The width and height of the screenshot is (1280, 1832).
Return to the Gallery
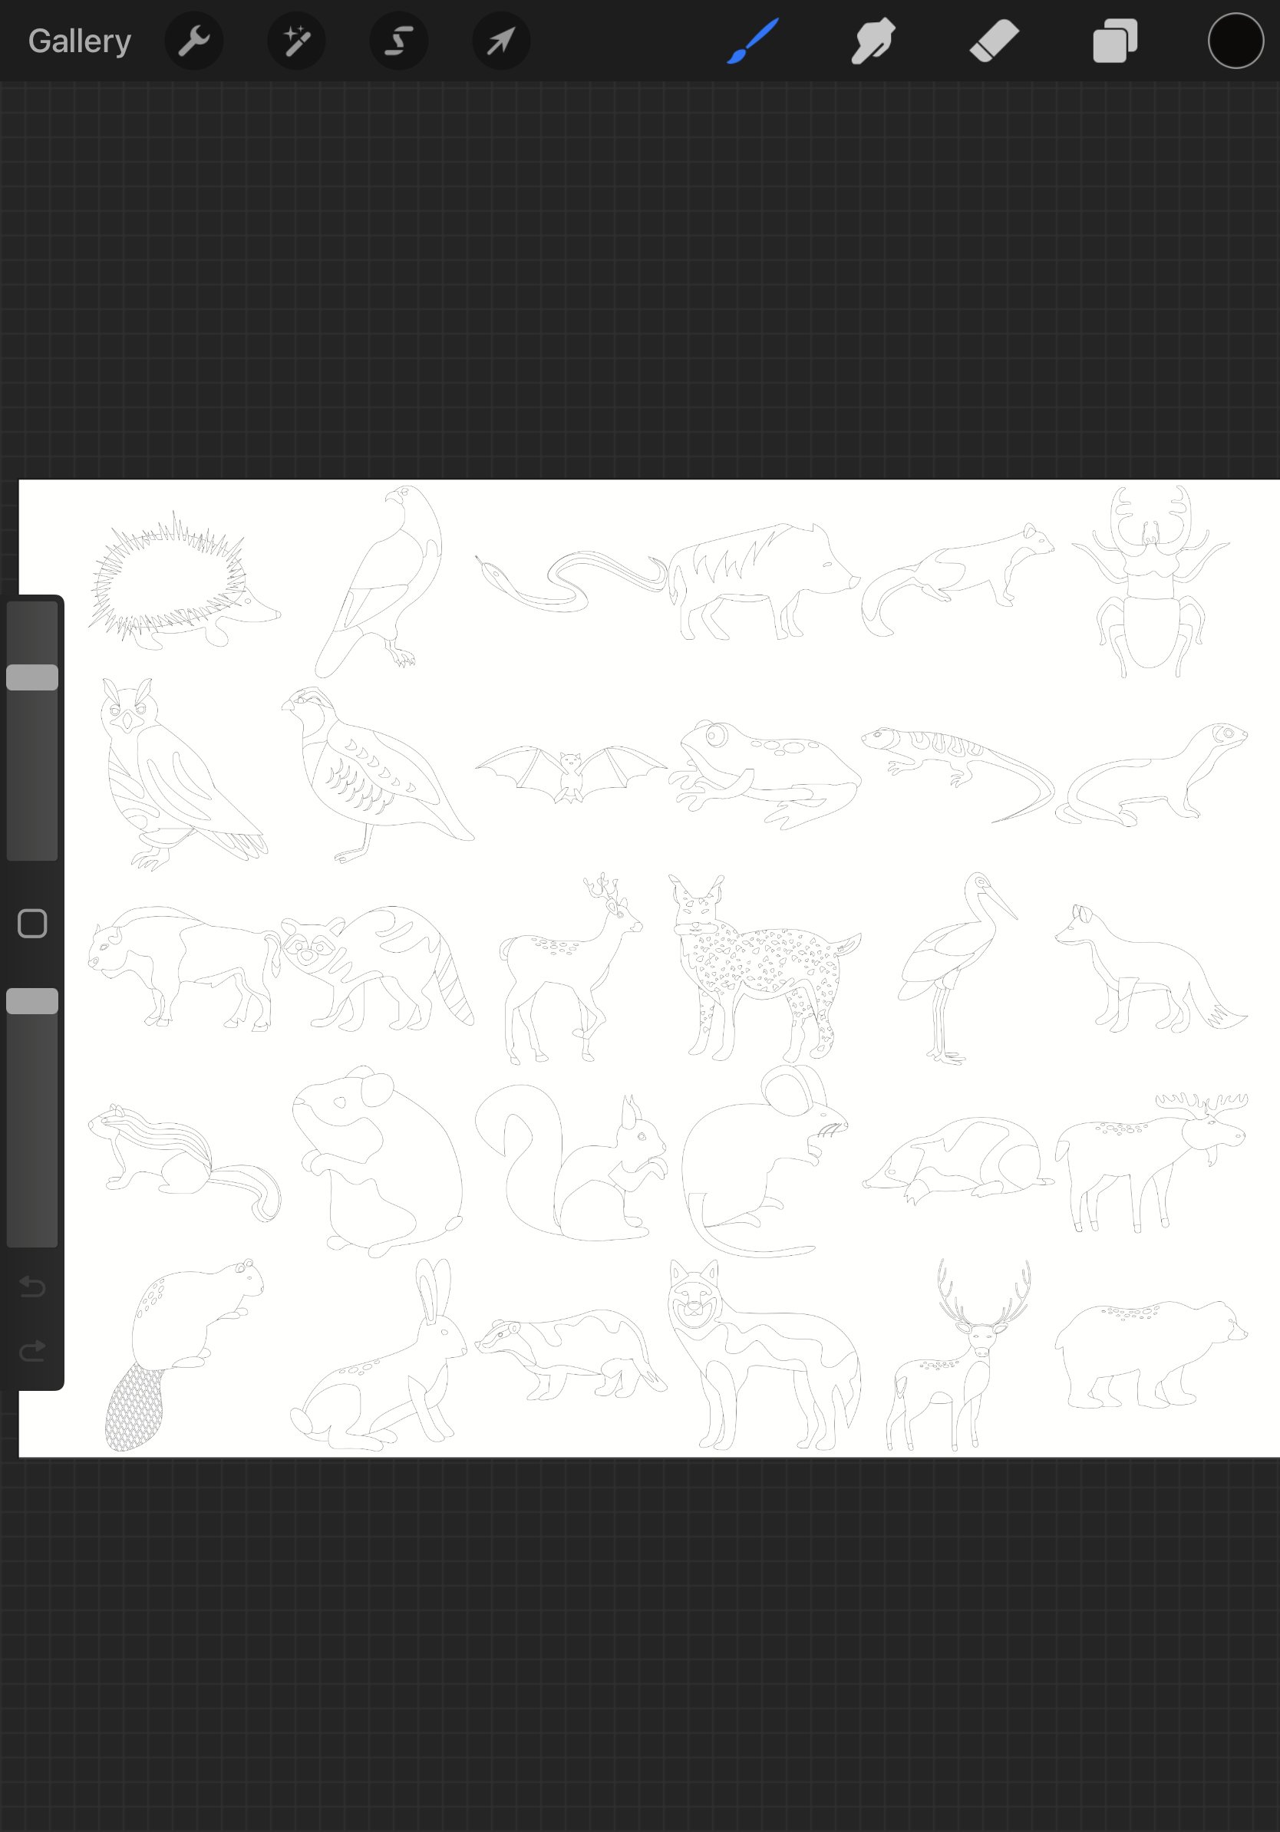(79, 41)
